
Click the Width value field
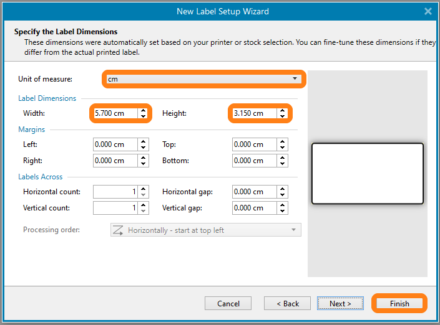pos(115,113)
